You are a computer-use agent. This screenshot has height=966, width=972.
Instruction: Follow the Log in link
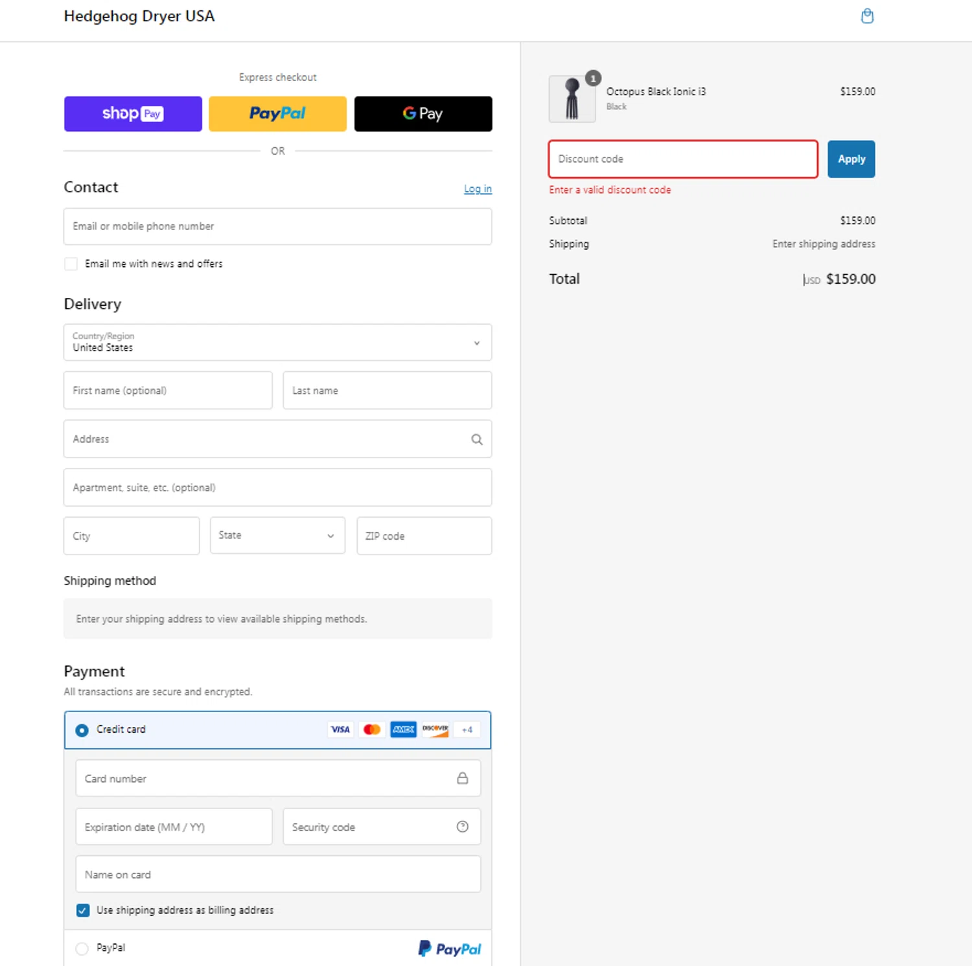(x=478, y=189)
